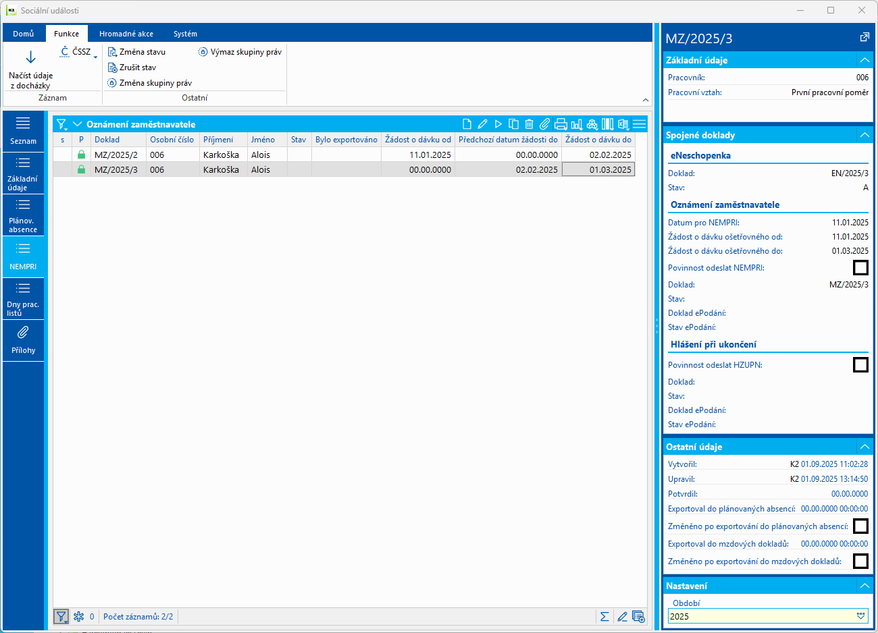Sort by the Doklad column header

point(118,140)
